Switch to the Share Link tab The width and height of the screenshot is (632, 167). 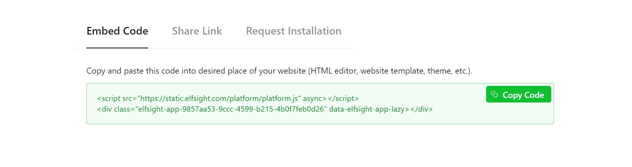pos(197,31)
